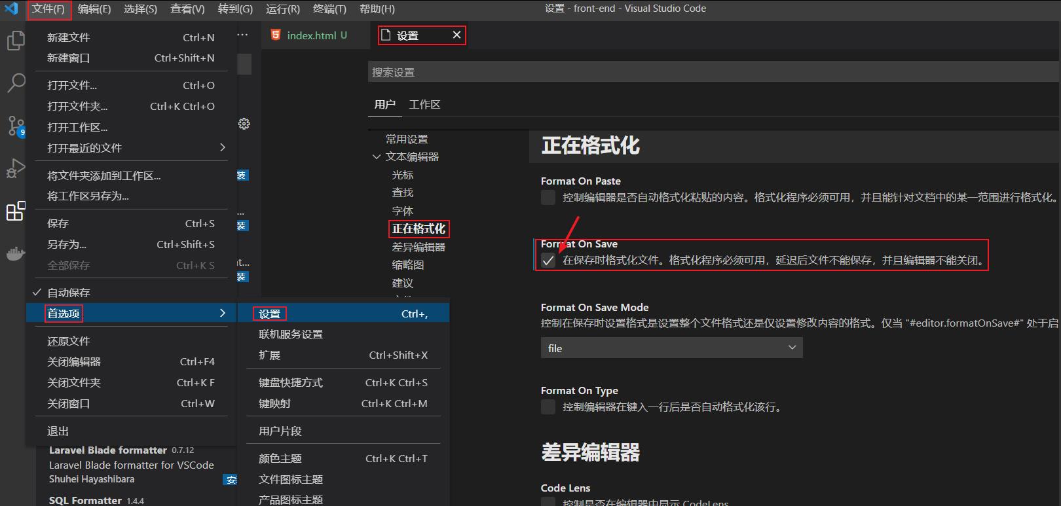Click the HTML5 icon on index.html tab
This screenshot has width=1061, height=506.
pyautogui.click(x=276, y=35)
